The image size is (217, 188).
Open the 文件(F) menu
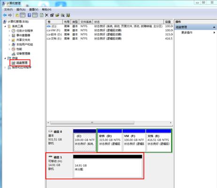click(8, 9)
